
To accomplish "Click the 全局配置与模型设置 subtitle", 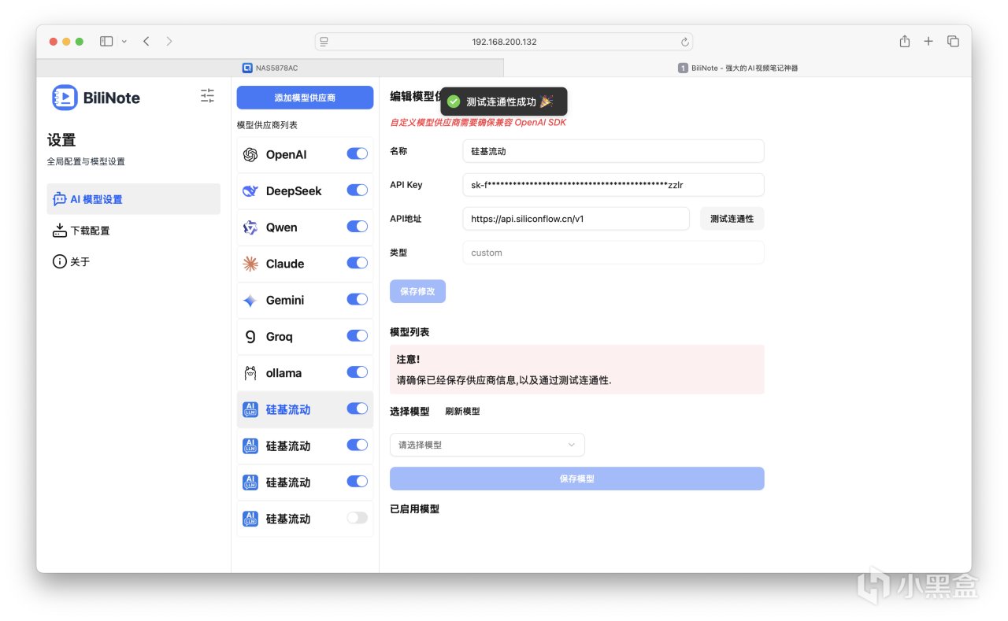I will coord(86,161).
